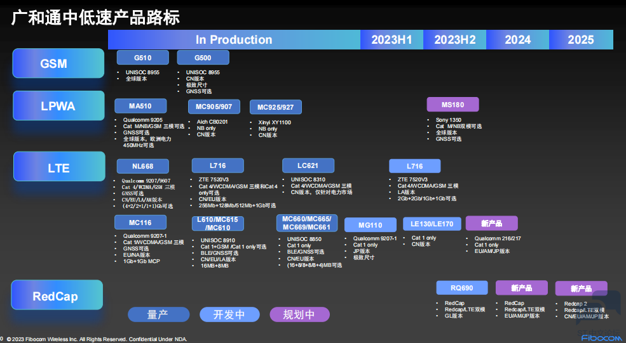Click the LE130/LE170 product box

point(432,224)
